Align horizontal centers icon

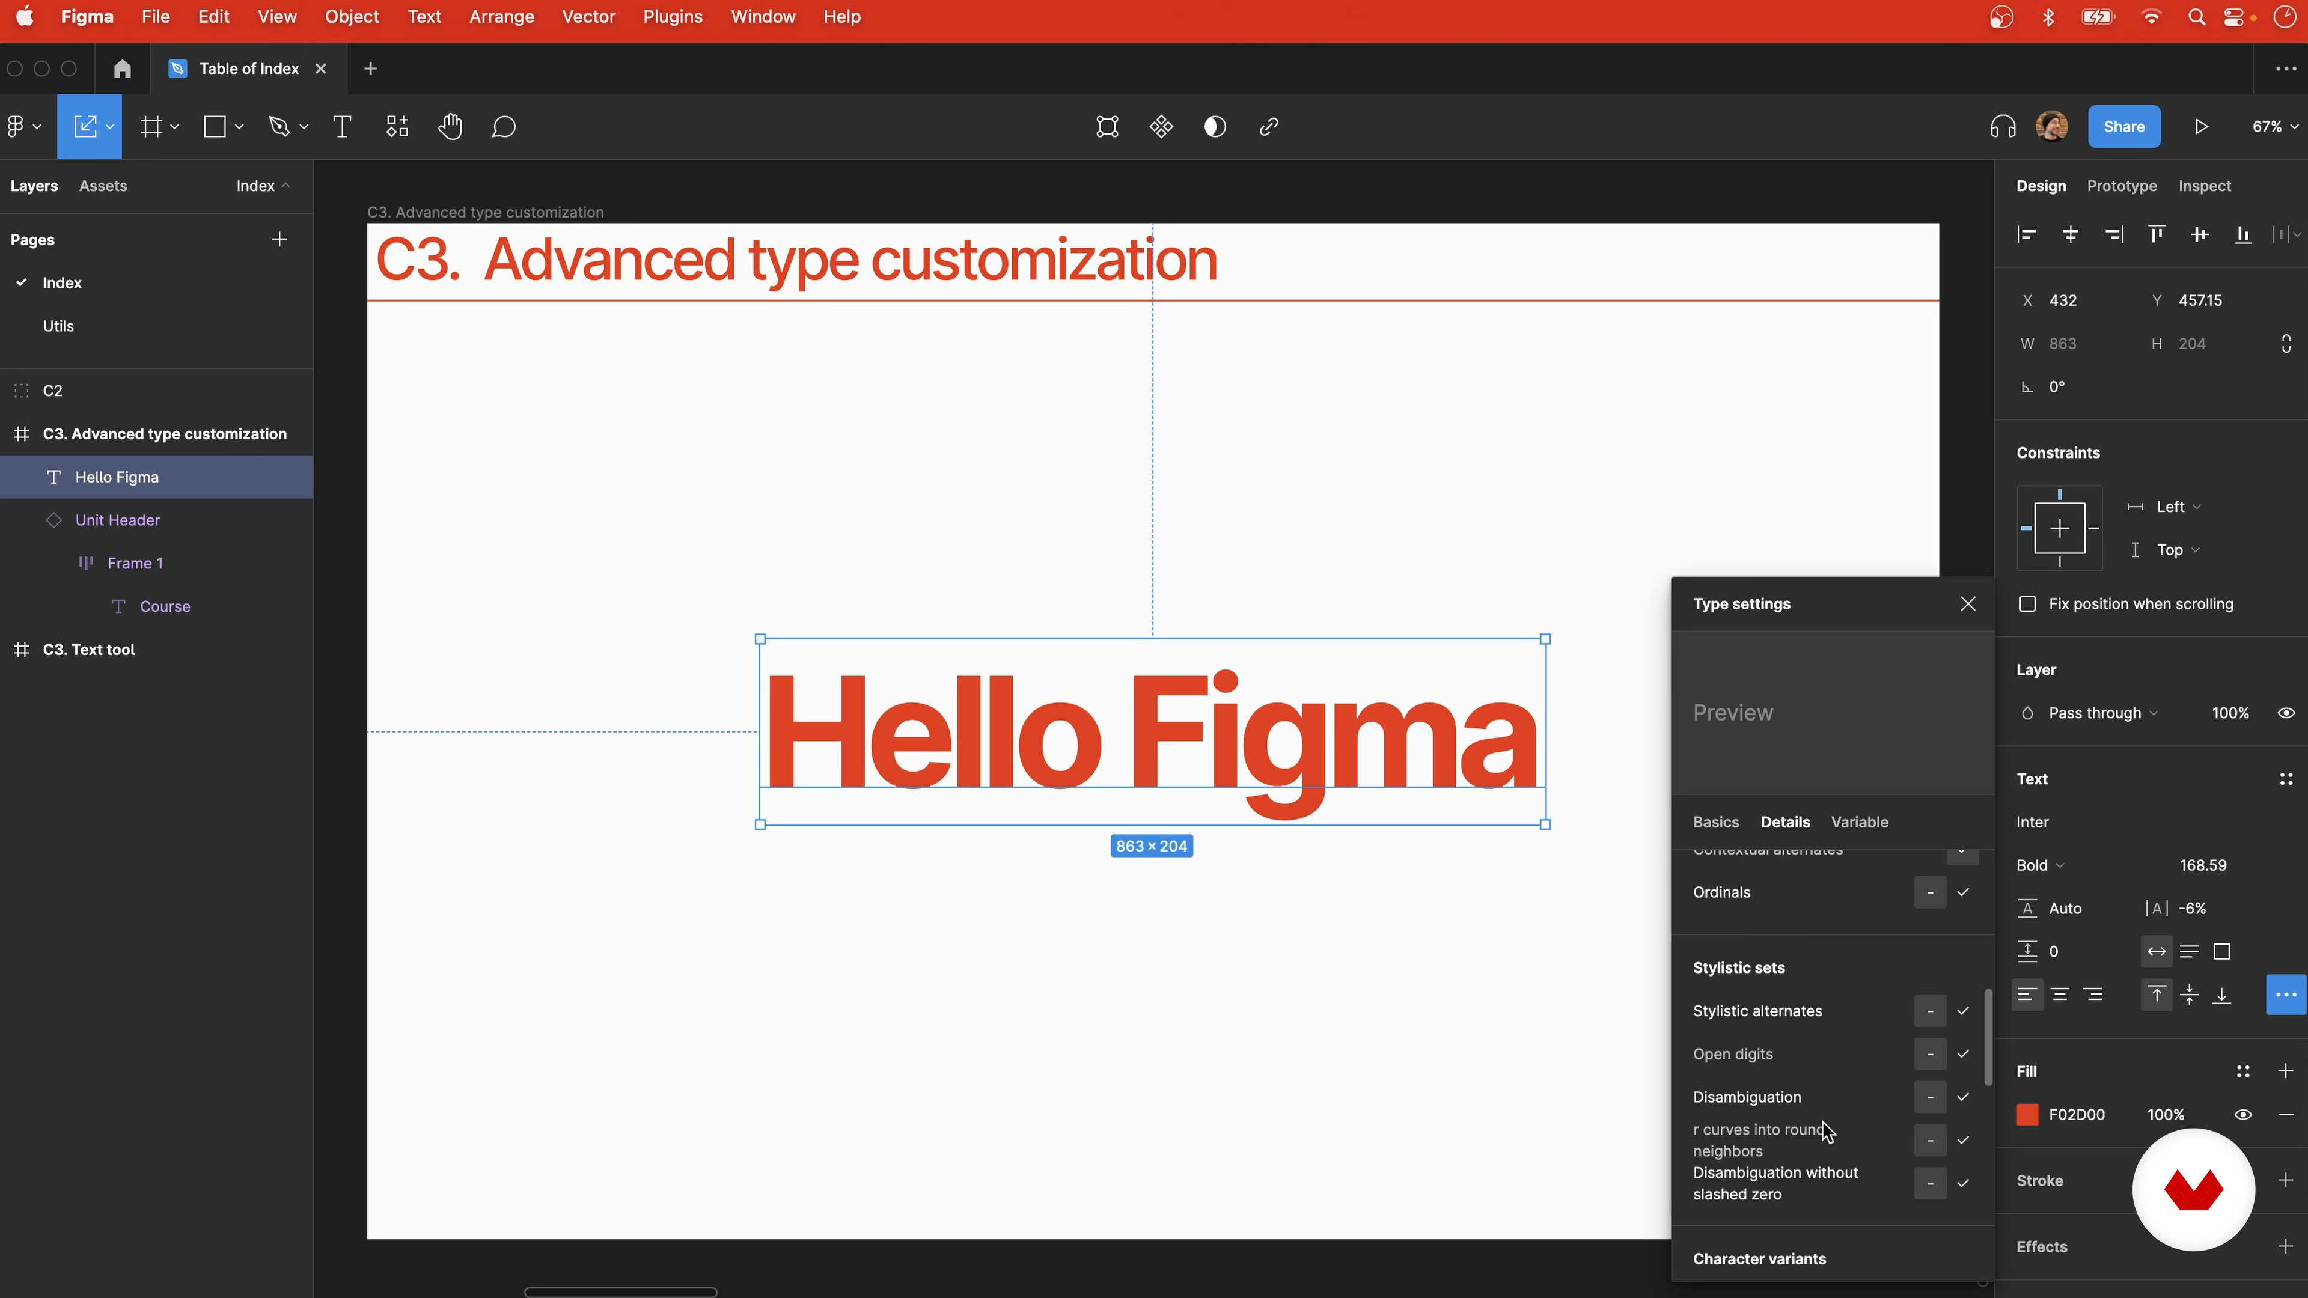click(x=2071, y=235)
